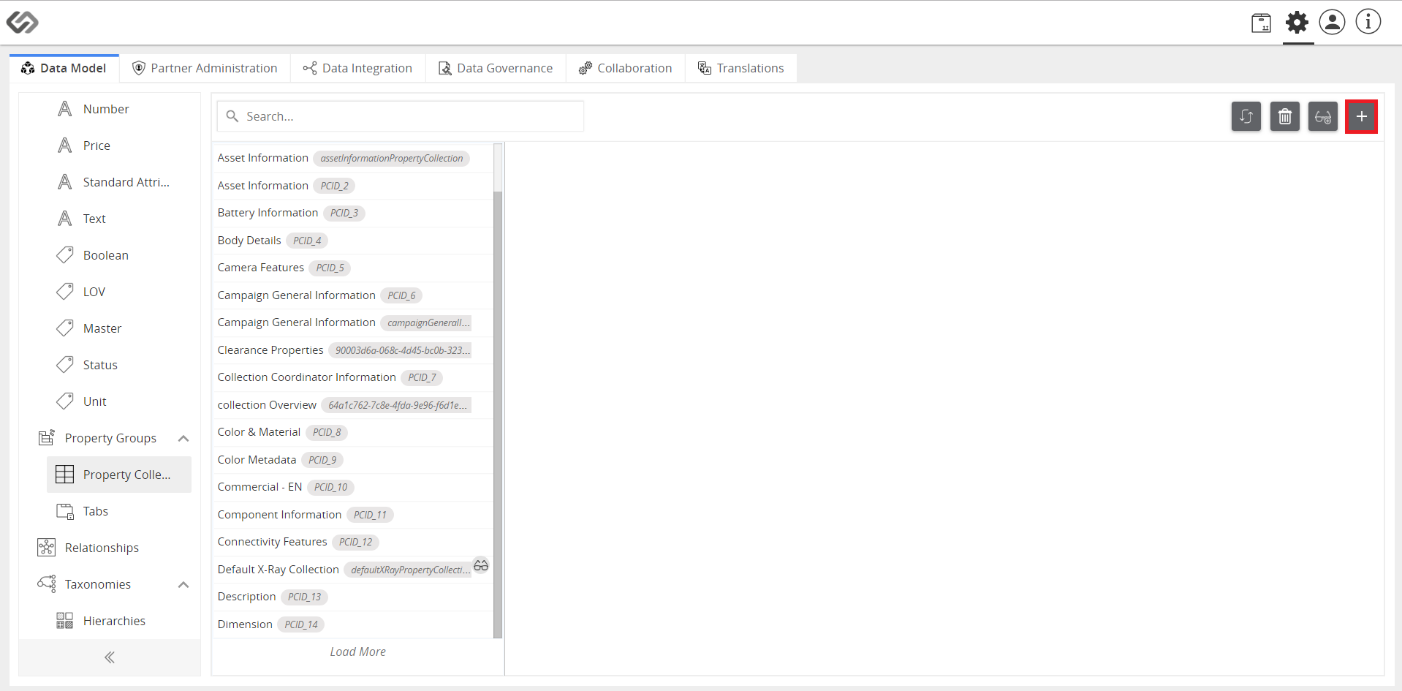Click the Property Groups icon

(47, 437)
